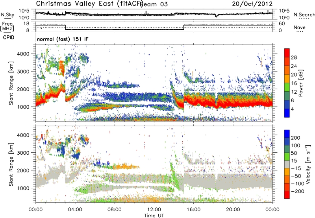Click the gray segment of the Velocity color bar
The image size is (315, 218).
[x=287, y=164]
